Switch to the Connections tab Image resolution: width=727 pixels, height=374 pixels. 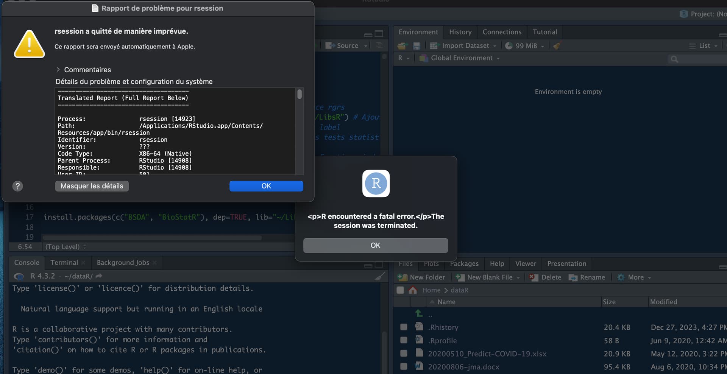click(502, 32)
